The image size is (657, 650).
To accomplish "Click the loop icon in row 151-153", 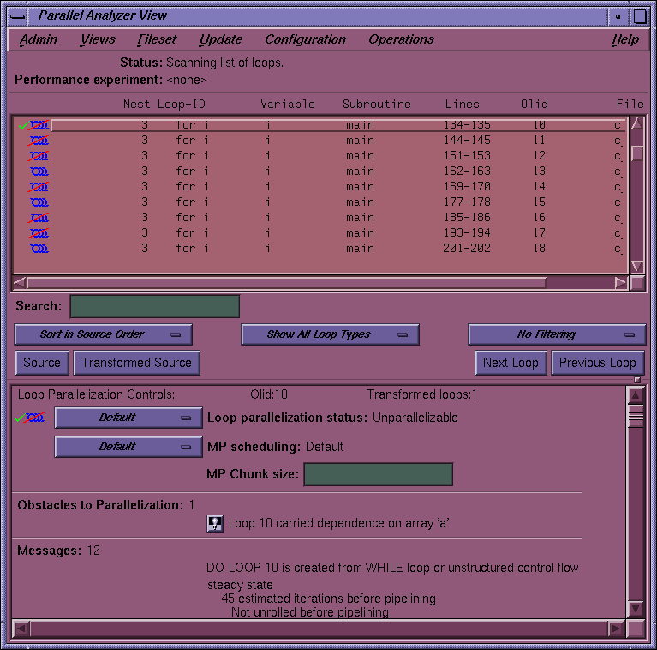I will [39, 156].
